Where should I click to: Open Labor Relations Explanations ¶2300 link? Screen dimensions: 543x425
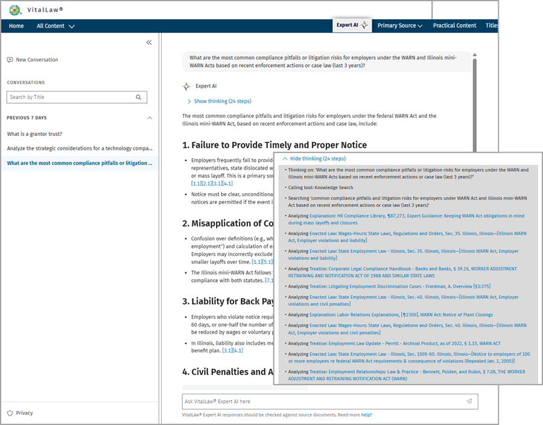(401, 315)
